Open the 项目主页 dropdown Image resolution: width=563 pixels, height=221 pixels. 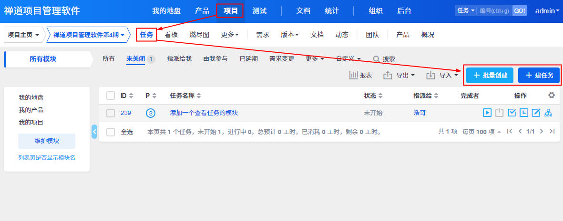(x=23, y=35)
